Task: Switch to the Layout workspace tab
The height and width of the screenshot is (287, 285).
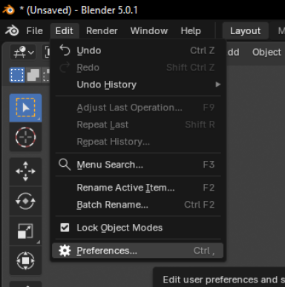Action: [x=245, y=31]
